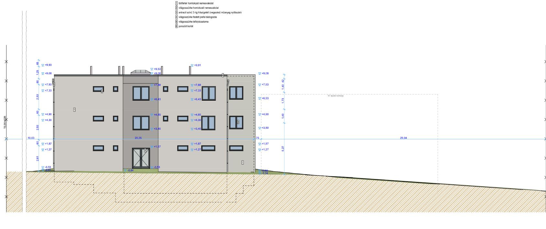Select the +9,91 chimney height marker
Image resolution: width=546 pixels, height=229 pixels.
point(192,65)
